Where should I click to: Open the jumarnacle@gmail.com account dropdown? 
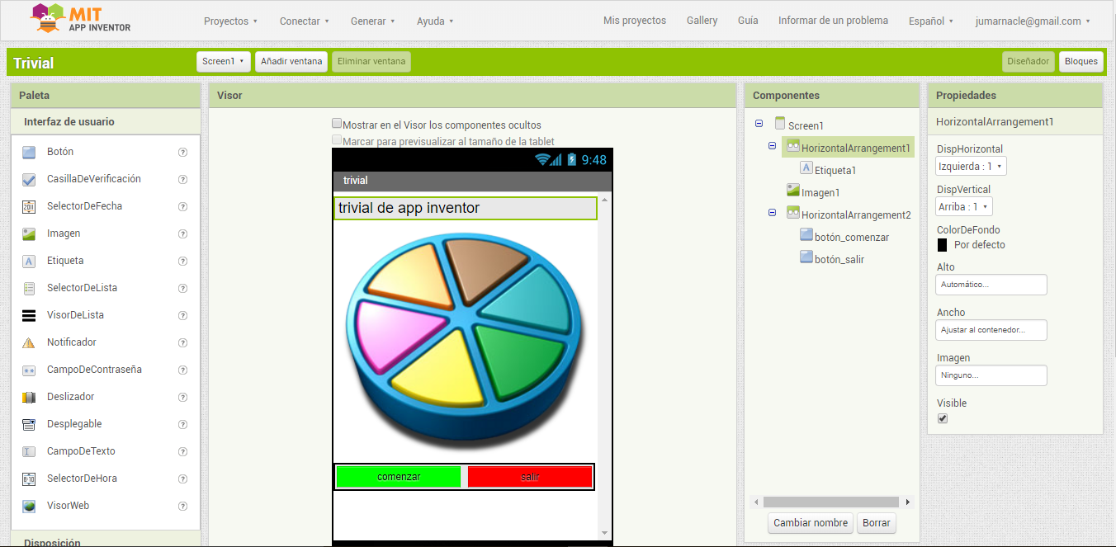1032,21
